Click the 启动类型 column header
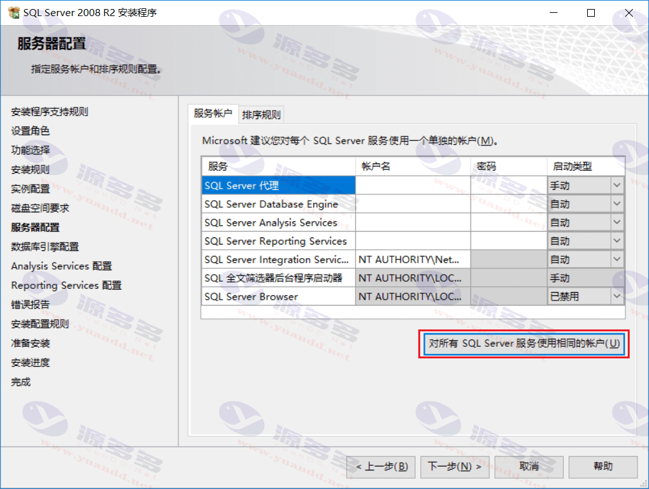Image resolution: width=649 pixels, height=489 pixels. point(586,166)
